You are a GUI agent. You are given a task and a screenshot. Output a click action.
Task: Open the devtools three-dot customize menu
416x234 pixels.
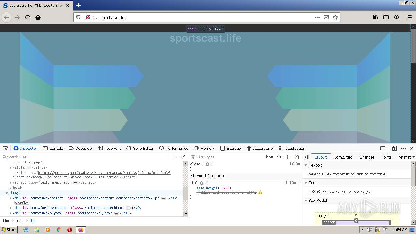point(403,148)
